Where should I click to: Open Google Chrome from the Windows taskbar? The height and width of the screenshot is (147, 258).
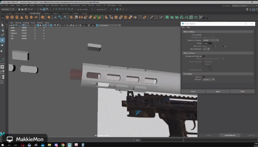click(x=63, y=145)
